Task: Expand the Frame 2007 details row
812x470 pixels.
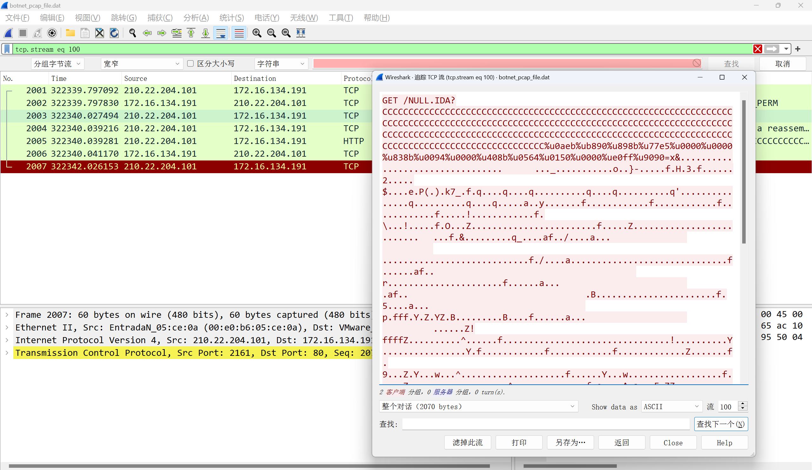Action: [x=7, y=315]
